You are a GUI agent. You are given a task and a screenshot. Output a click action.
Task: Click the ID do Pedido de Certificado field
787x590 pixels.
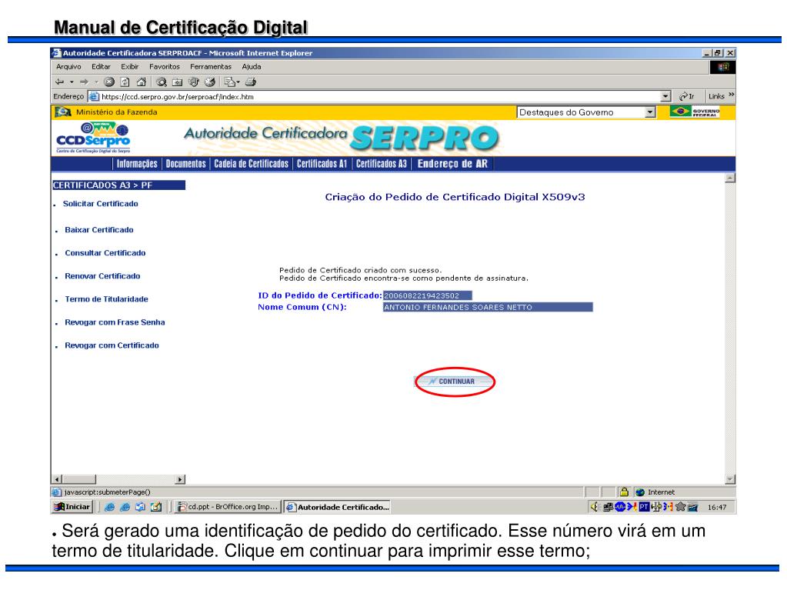pyautogui.click(x=427, y=295)
